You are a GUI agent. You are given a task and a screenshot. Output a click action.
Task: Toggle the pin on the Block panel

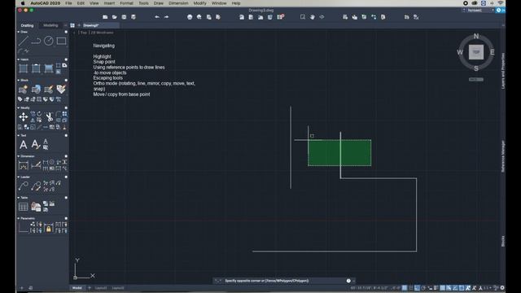[66, 81]
